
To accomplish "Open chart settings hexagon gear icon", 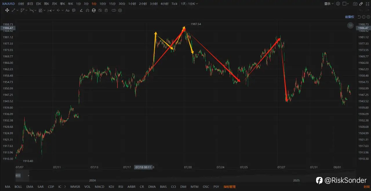I will coord(338,4).
